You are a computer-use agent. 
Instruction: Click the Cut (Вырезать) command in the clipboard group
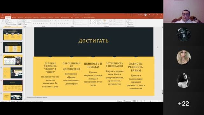[x=9, y=20]
